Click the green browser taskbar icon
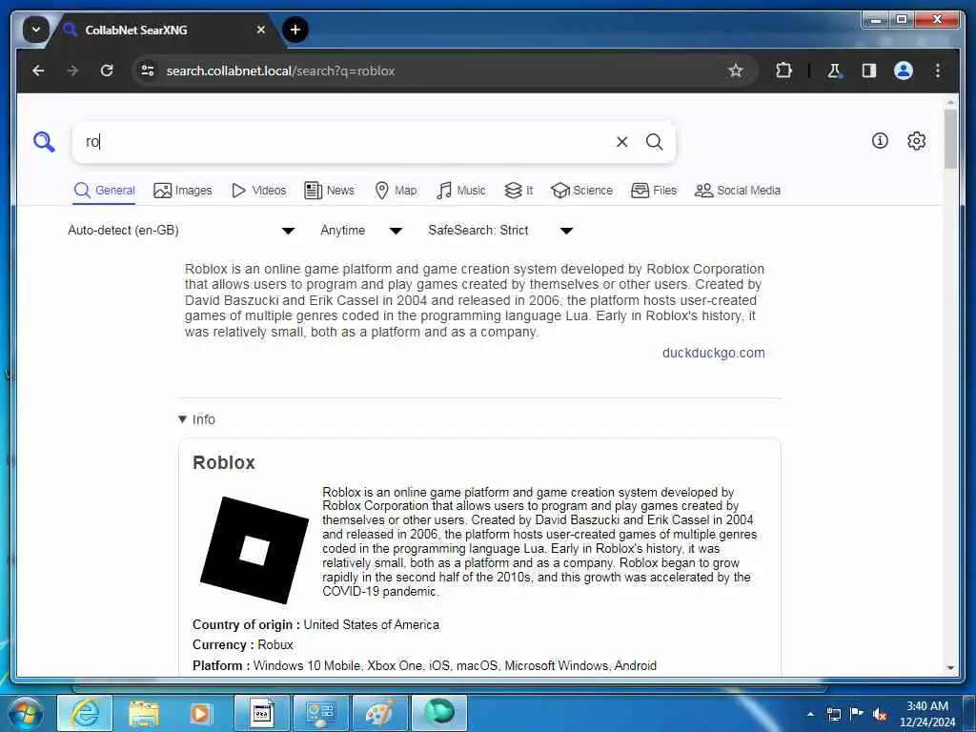The height and width of the screenshot is (732, 976). pyautogui.click(x=438, y=713)
